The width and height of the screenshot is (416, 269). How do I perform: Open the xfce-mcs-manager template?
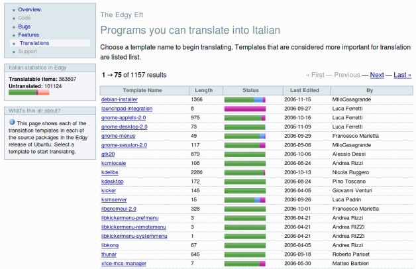click(x=124, y=264)
